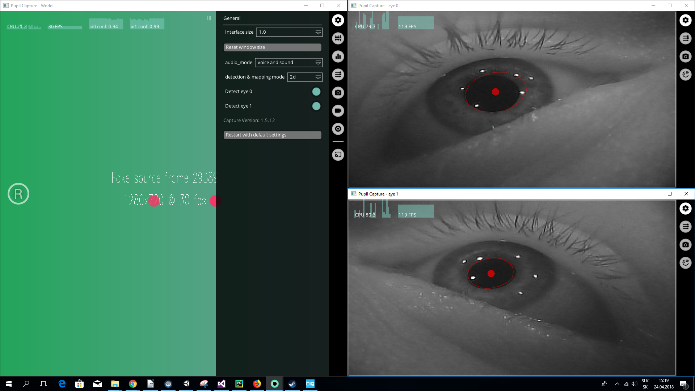Open the System Graphs bar-chart icon

coord(338,56)
